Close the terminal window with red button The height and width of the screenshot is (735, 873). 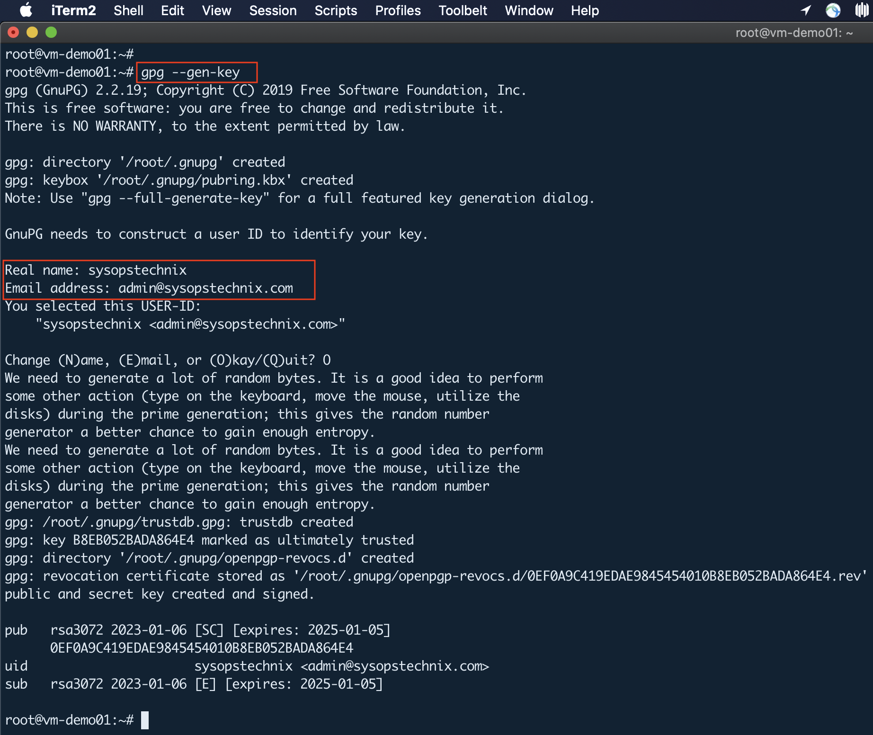(x=14, y=32)
